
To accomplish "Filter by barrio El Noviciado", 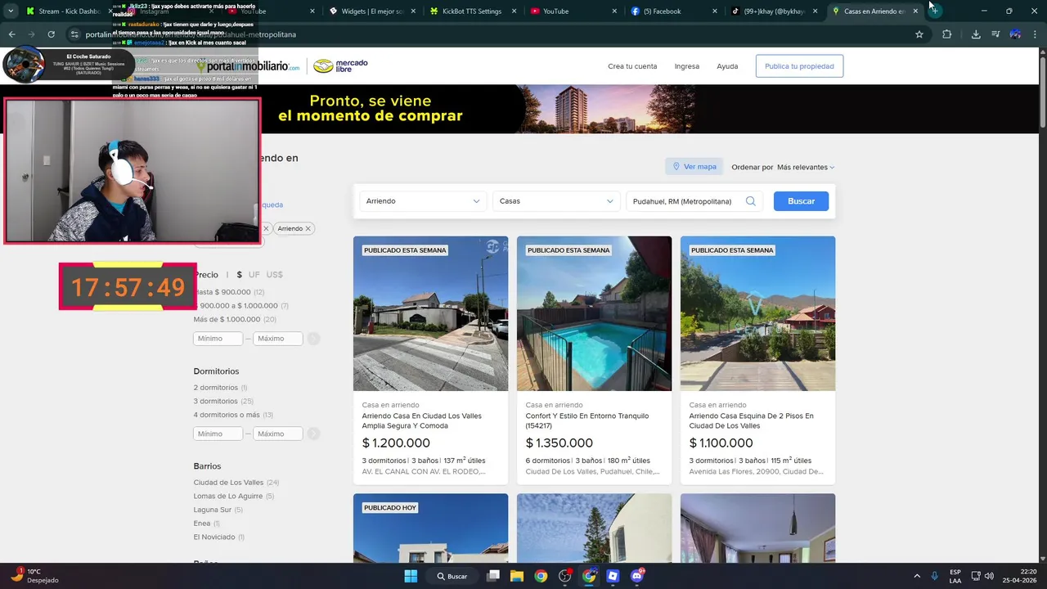I will coord(214,537).
